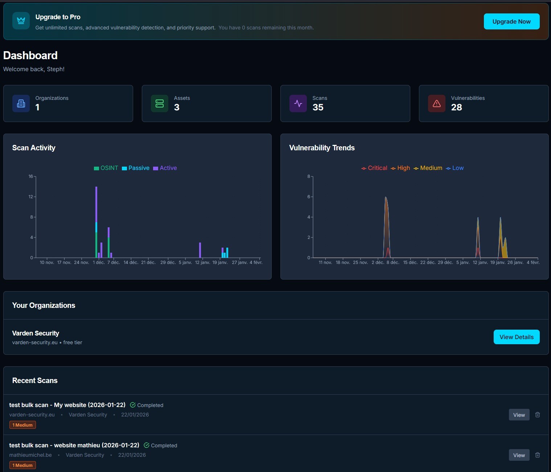View the 'website mathieu' scan results
Screen dimensions: 551x472
519,455
